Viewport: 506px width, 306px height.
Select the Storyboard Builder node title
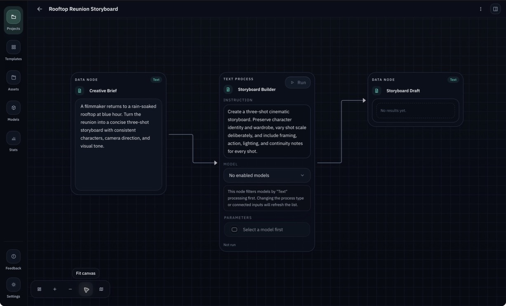257,89
